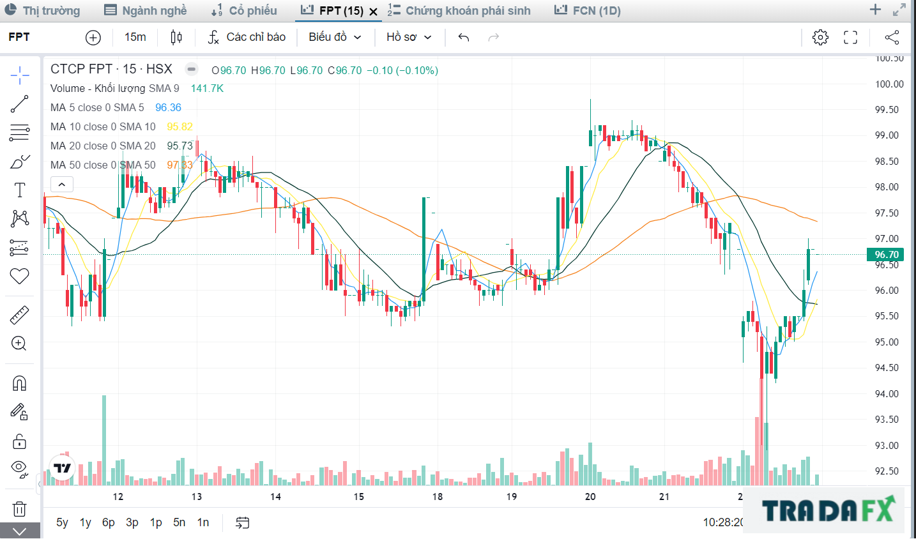Screen dimensions: 916x539
Task: Set the time range to 5y
Action: [62, 522]
